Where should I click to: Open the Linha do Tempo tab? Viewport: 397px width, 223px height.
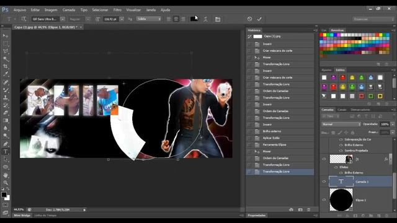pos(45,216)
